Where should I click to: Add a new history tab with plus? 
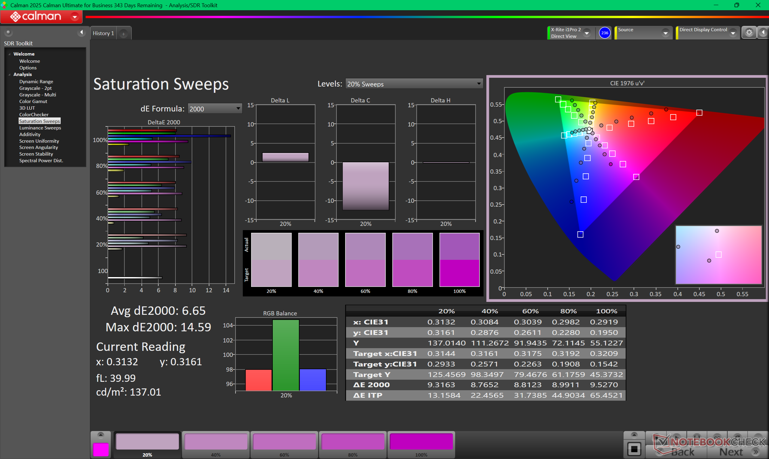123,34
